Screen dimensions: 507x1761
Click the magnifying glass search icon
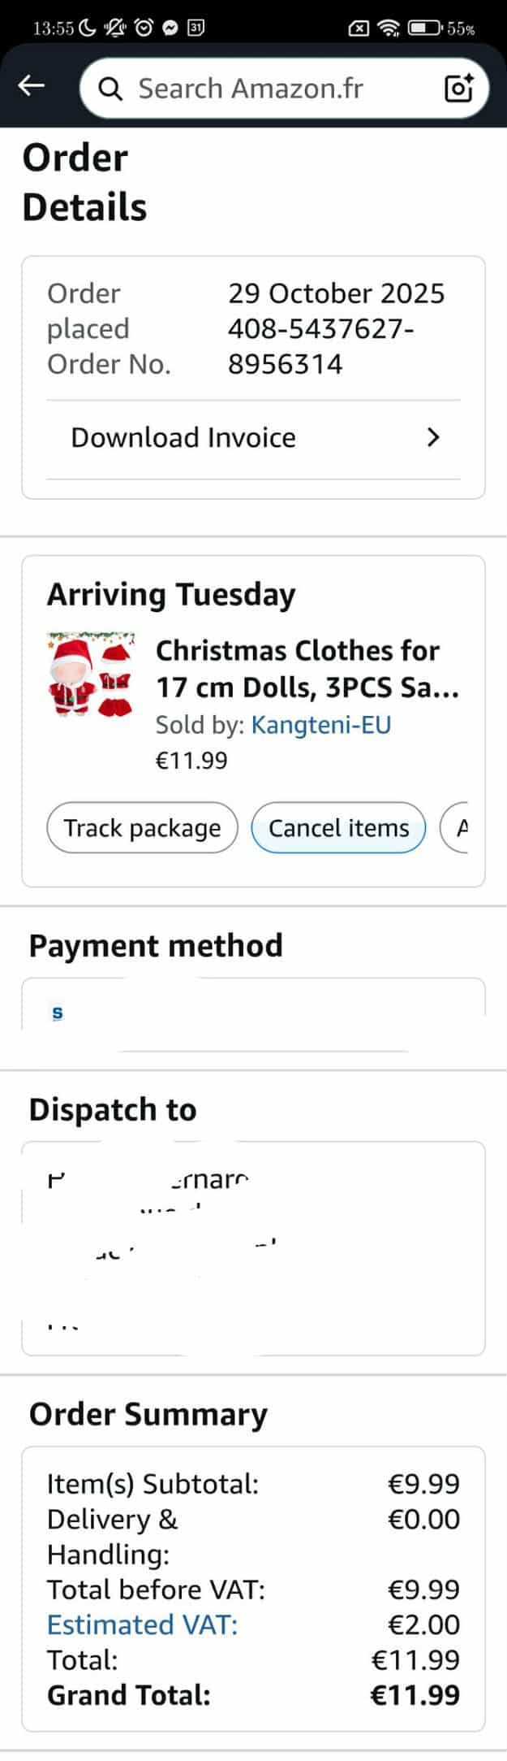110,89
